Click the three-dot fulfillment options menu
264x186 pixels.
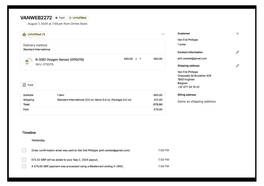(163, 34)
